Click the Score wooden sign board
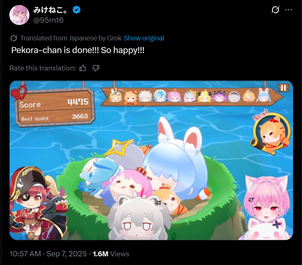The width and height of the screenshot is (302, 265). tap(54, 107)
